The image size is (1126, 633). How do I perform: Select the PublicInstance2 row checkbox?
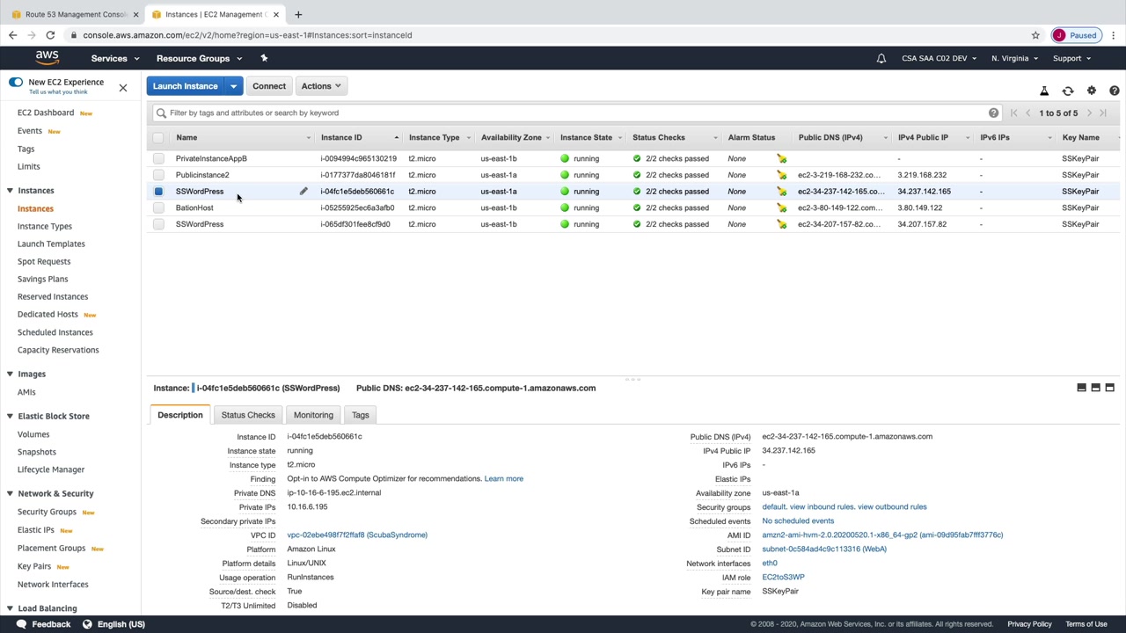(158, 175)
